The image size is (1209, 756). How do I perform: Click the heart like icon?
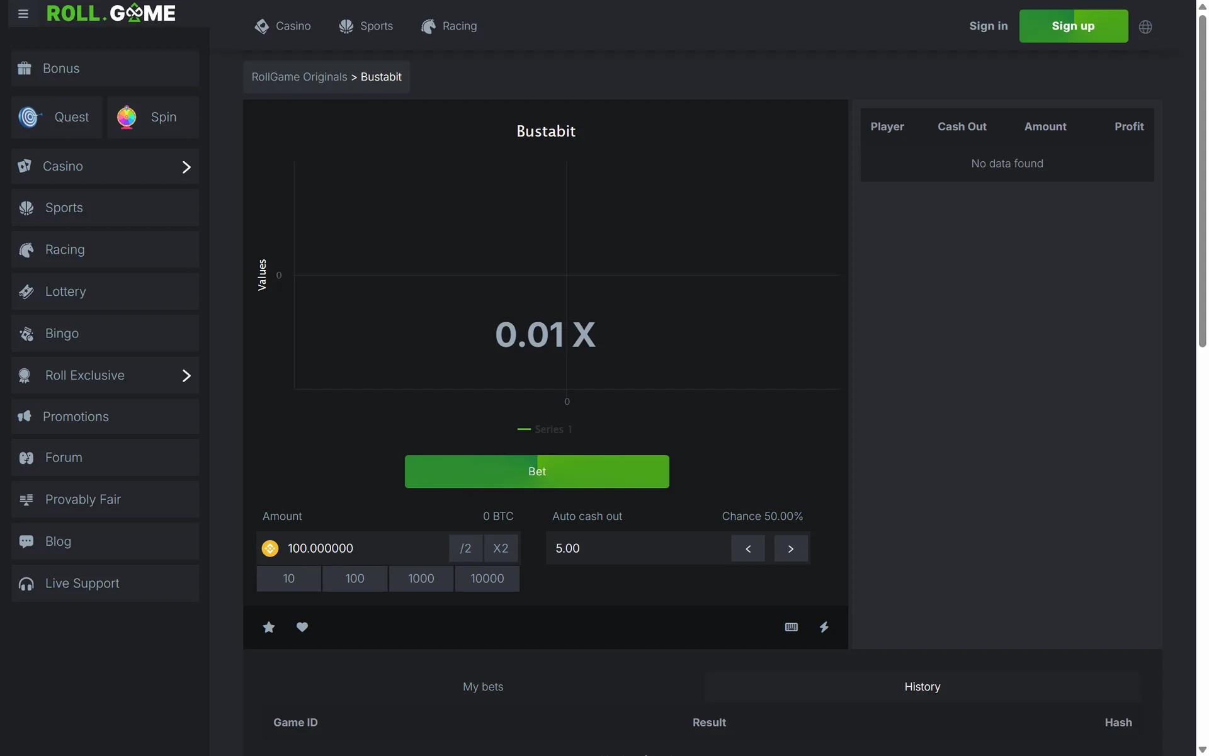(302, 627)
